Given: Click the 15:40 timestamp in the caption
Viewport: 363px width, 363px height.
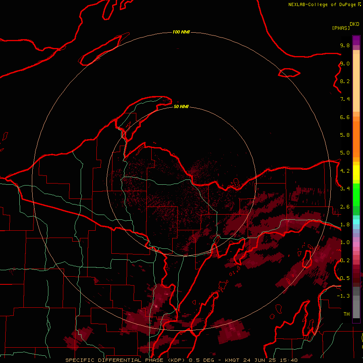Looking at the screenshot, I should pyautogui.click(x=289, y=360).
